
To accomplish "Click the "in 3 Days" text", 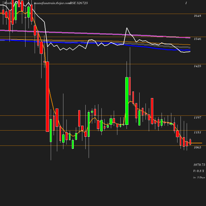I will click(x=199, y=178).
